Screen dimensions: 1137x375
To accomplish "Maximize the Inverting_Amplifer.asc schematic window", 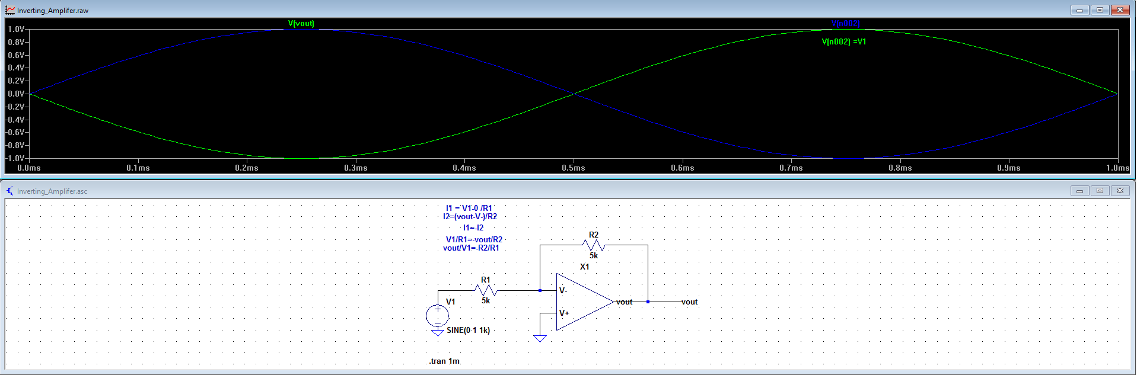I will (1100, 191).
